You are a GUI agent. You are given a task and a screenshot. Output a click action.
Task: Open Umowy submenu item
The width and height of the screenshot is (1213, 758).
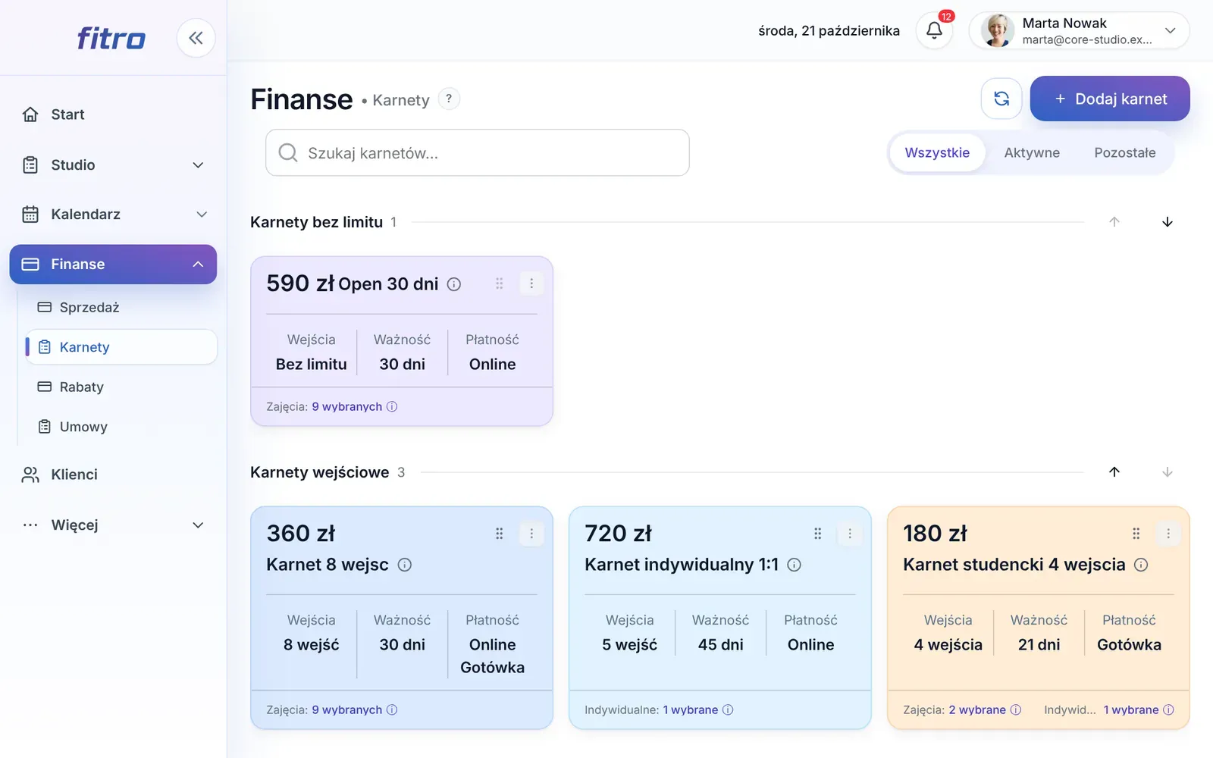[121, 427]
